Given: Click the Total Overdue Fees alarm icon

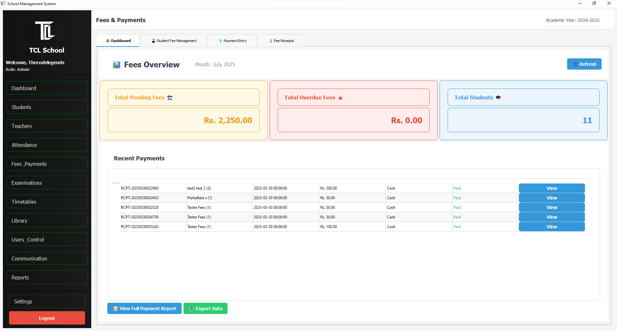Looking at the screenshot, I should [x=340, y=98].
